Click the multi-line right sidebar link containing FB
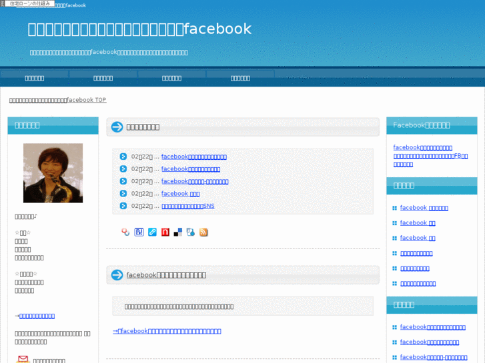485x363 pixels. 430,156
